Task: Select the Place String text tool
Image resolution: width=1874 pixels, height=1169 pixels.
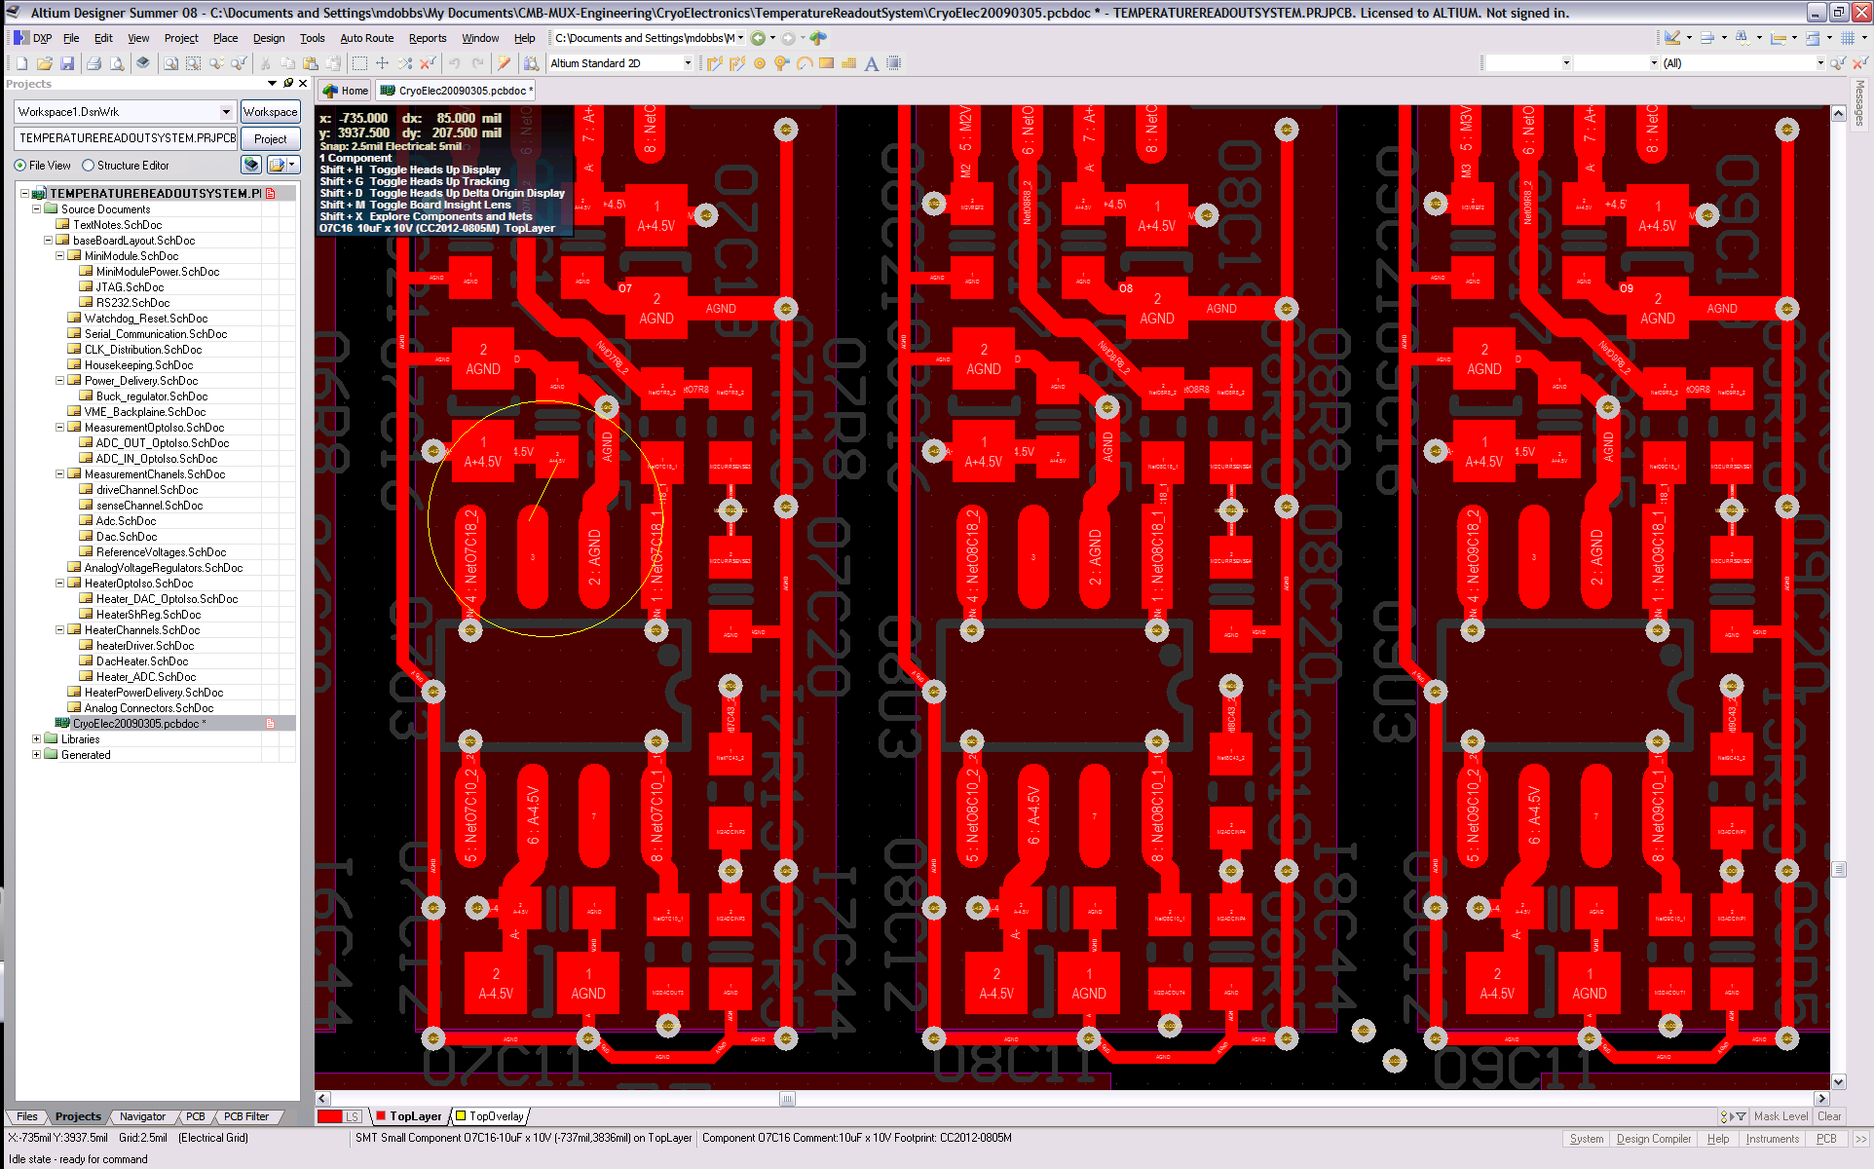Action: [x=872, y=63]
